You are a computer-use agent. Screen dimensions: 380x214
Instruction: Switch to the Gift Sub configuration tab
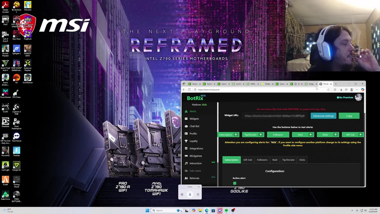(248, 160)
